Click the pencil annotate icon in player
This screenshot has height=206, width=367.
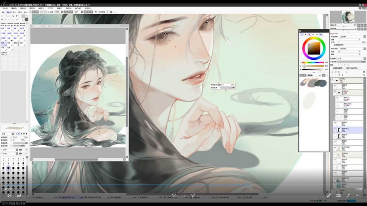coord(329,196)
